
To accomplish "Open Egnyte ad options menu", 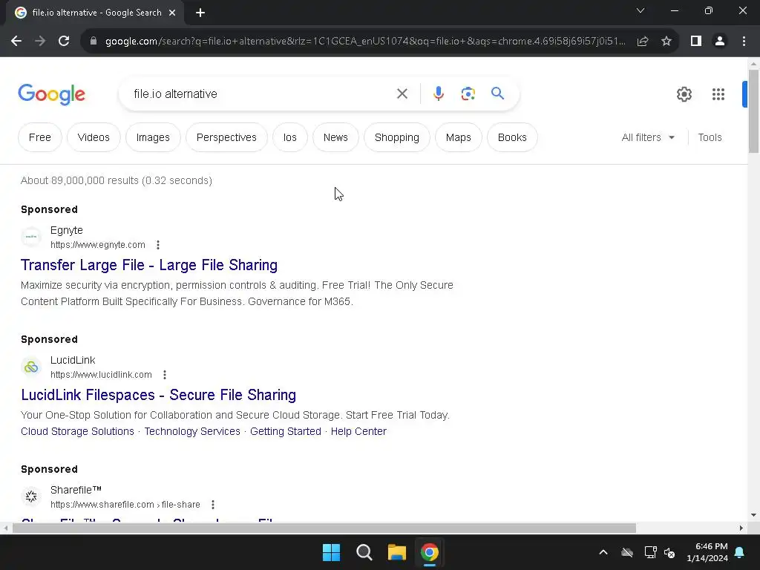I will click(x=158, y=245).
